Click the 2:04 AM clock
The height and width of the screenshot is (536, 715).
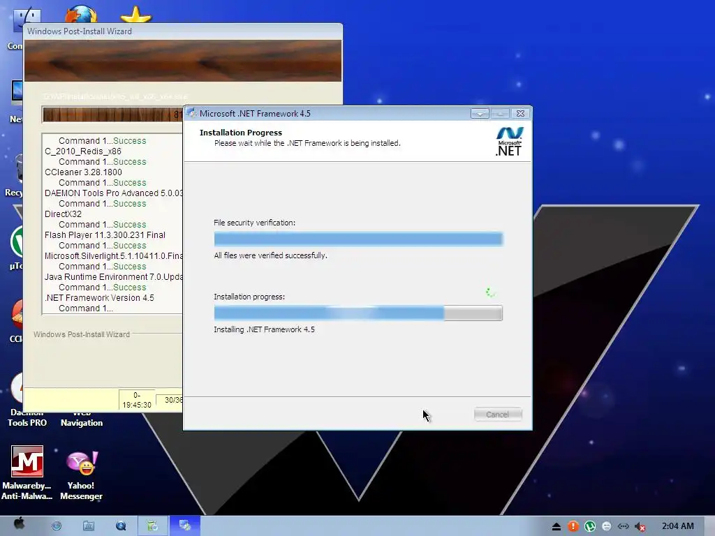pyautogui.click(x=677, y=526)
